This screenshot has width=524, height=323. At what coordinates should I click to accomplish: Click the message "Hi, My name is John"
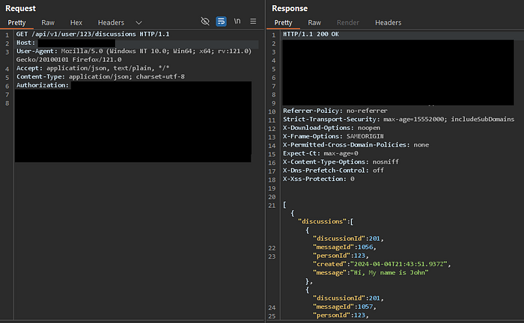pos(389,273)
